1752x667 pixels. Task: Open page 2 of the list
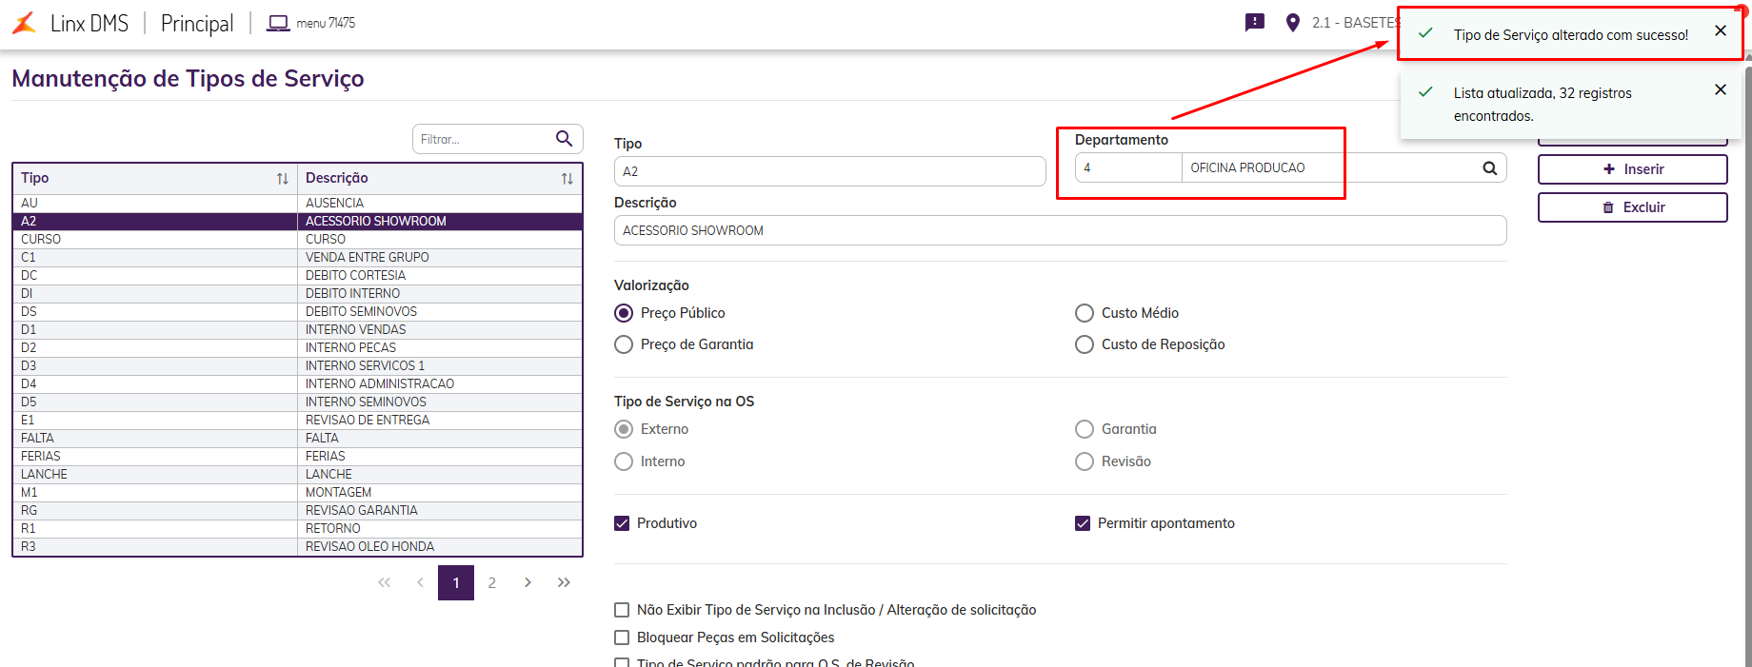tap(492, 582)
